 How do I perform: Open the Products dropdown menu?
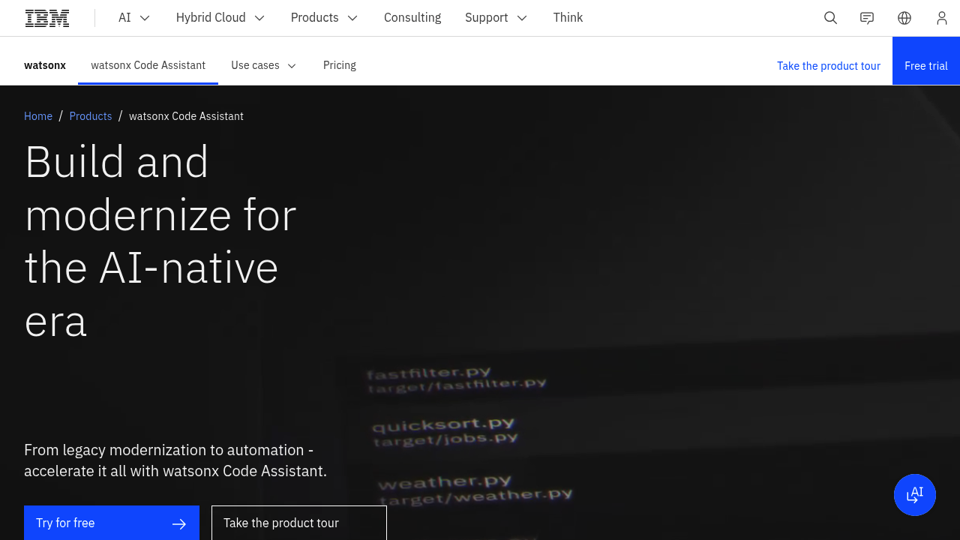pos(324,17)
